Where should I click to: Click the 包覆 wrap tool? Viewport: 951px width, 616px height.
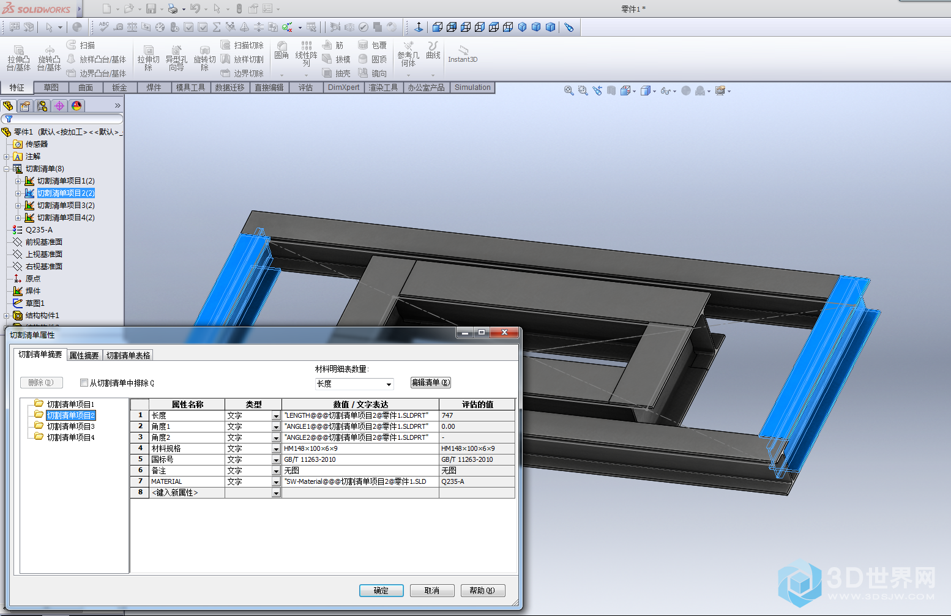click(x=372, y=45)
